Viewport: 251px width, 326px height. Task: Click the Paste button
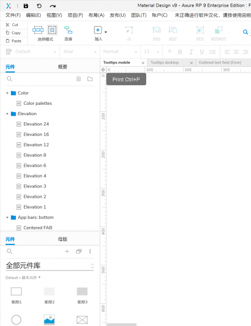[14, 41]
